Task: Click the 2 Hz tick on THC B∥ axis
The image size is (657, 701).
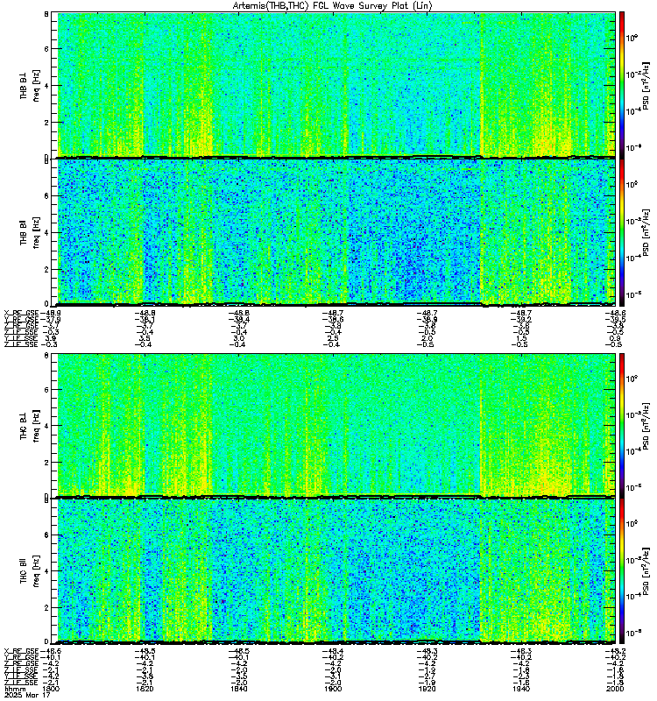Action: point(46,607)
